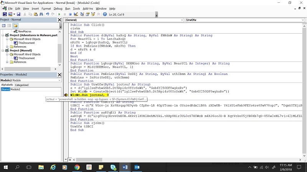Viewport: 307px width, 172px height.
Task: Collapse the Project (Morevil) tree node
Action: point(3,50)
